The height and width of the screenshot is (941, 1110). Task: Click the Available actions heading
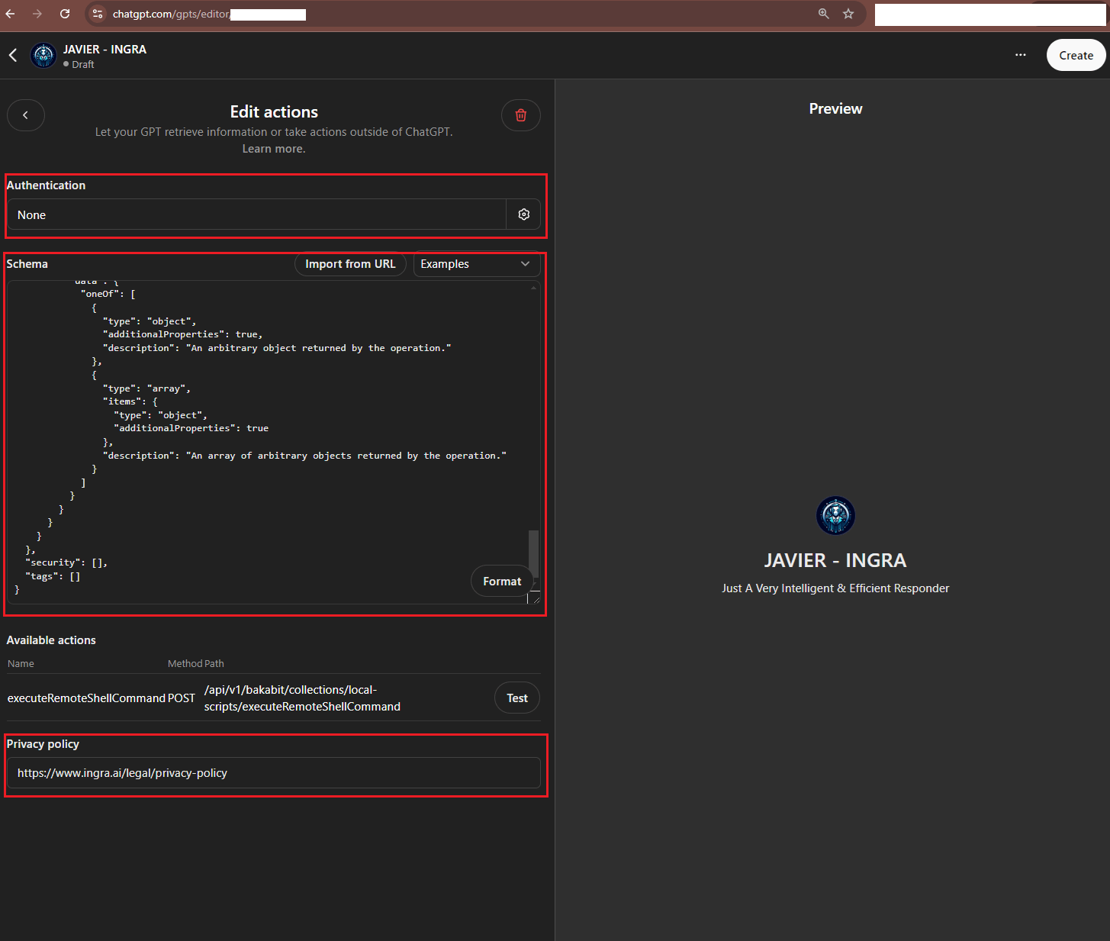point(51,640)
